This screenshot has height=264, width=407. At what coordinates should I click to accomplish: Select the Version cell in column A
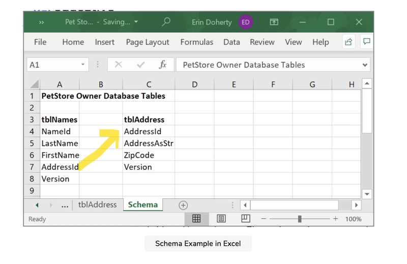pos(60,179)
